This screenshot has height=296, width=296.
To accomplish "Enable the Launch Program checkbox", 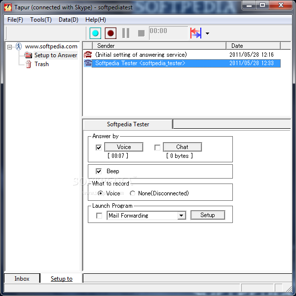I will point(99,216).
